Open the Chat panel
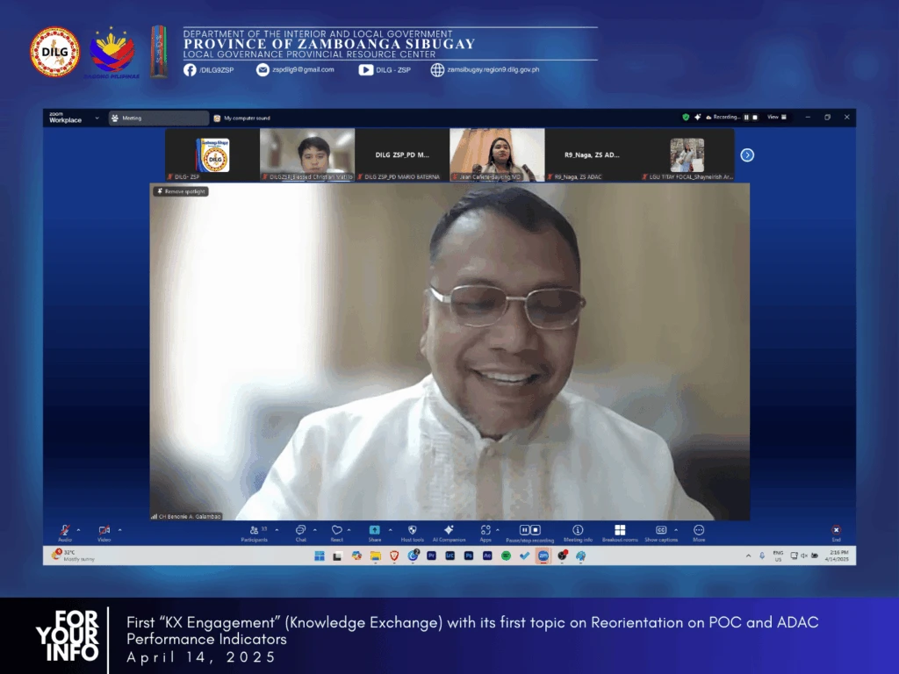This screenshot has width=899, height=674. [x=300, y=533]
